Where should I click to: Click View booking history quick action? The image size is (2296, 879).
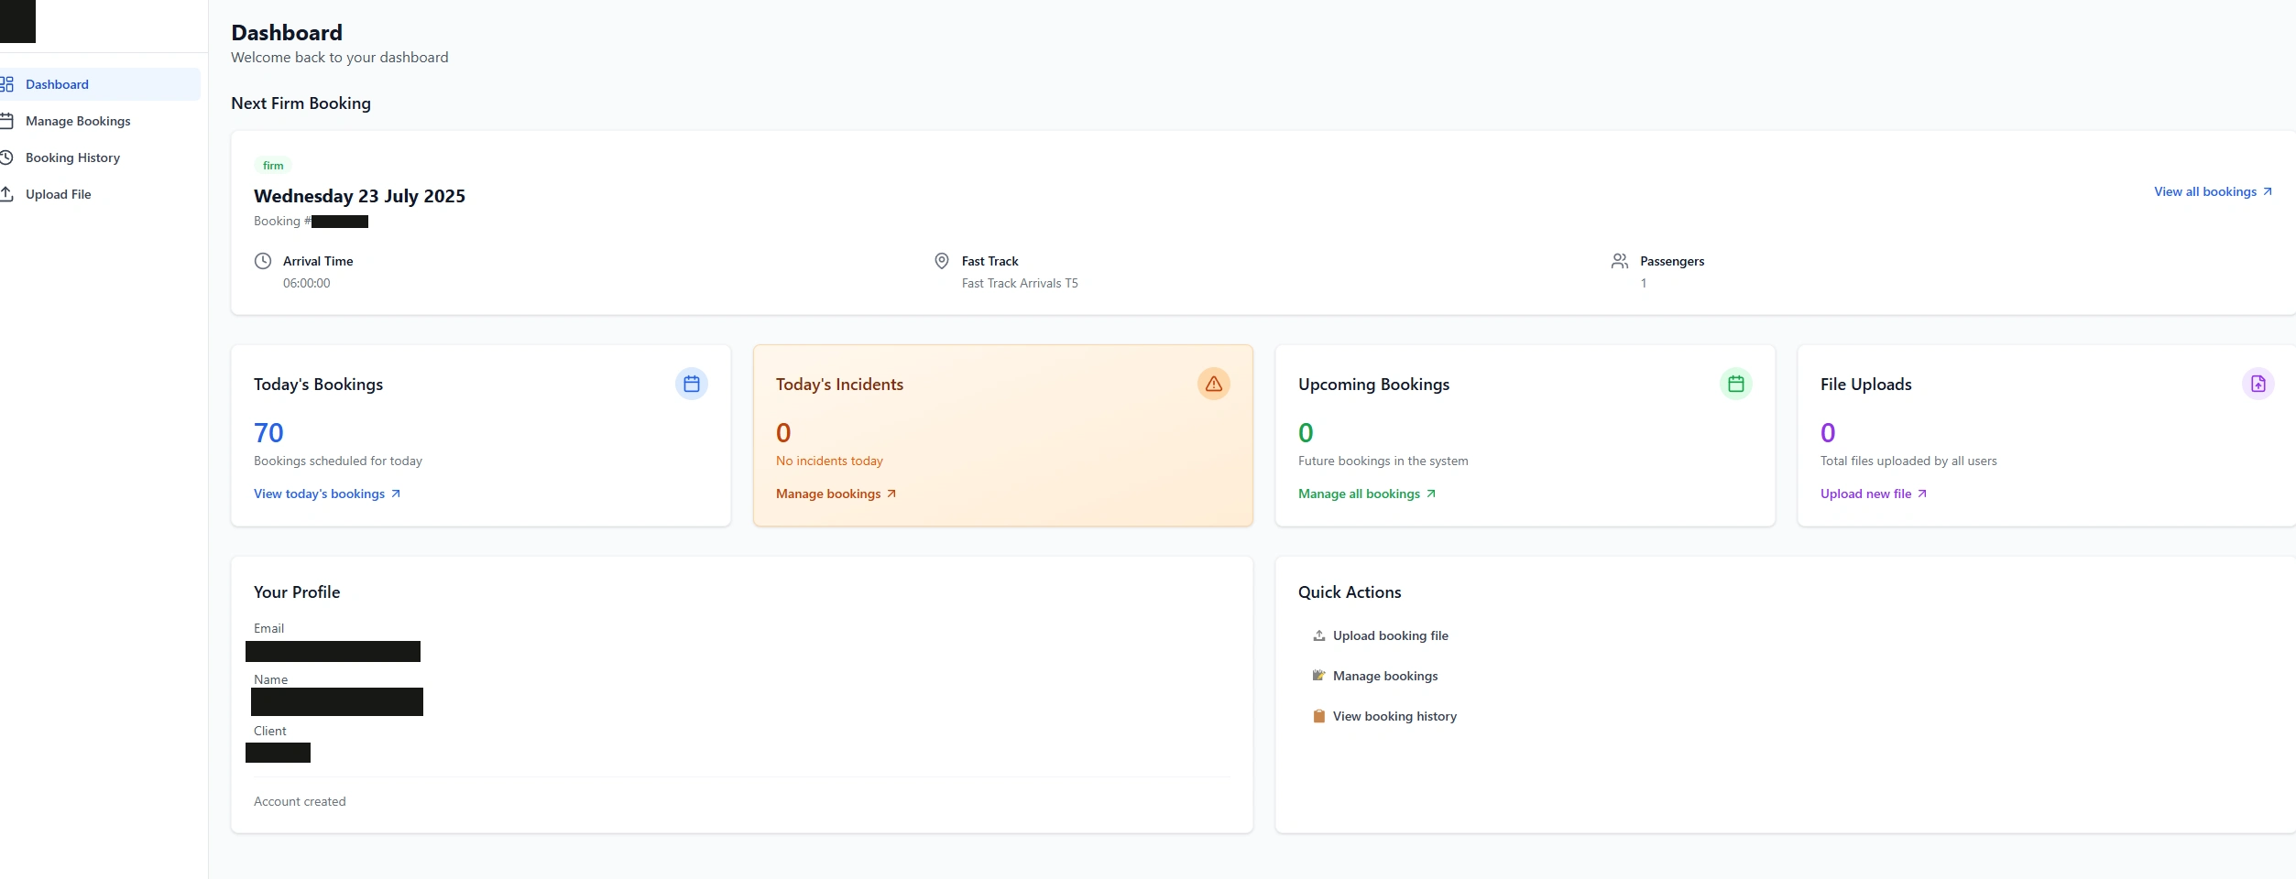pyautogui.click(x=1394, y=716)
